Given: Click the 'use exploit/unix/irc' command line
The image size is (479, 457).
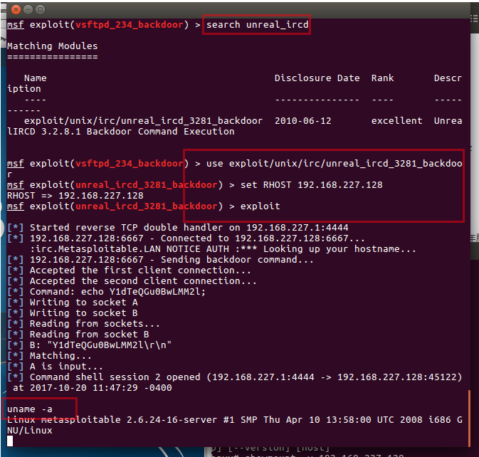Looking at the screenshot, I should pos(335,164).
